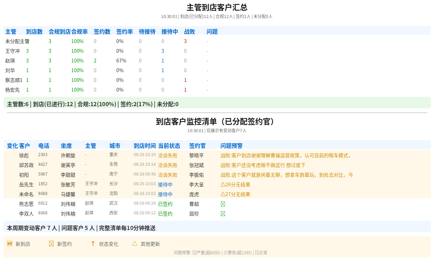Click signing officer 黎晓平
Screen dimensions: 434x272
point(197,155)
